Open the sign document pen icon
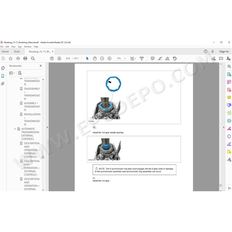The width and height of the screenshot is (232, 232). coord(167,58)
